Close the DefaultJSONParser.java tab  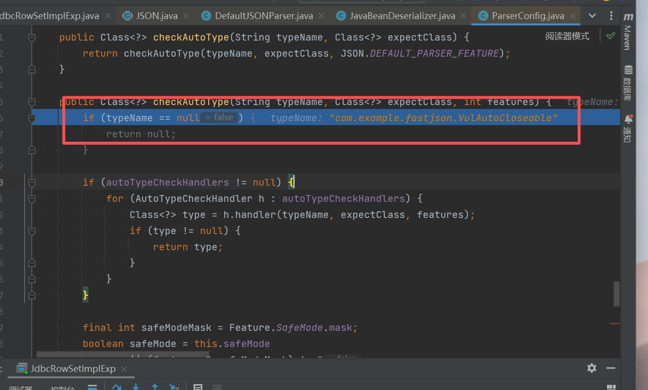[x=322, y=16]
